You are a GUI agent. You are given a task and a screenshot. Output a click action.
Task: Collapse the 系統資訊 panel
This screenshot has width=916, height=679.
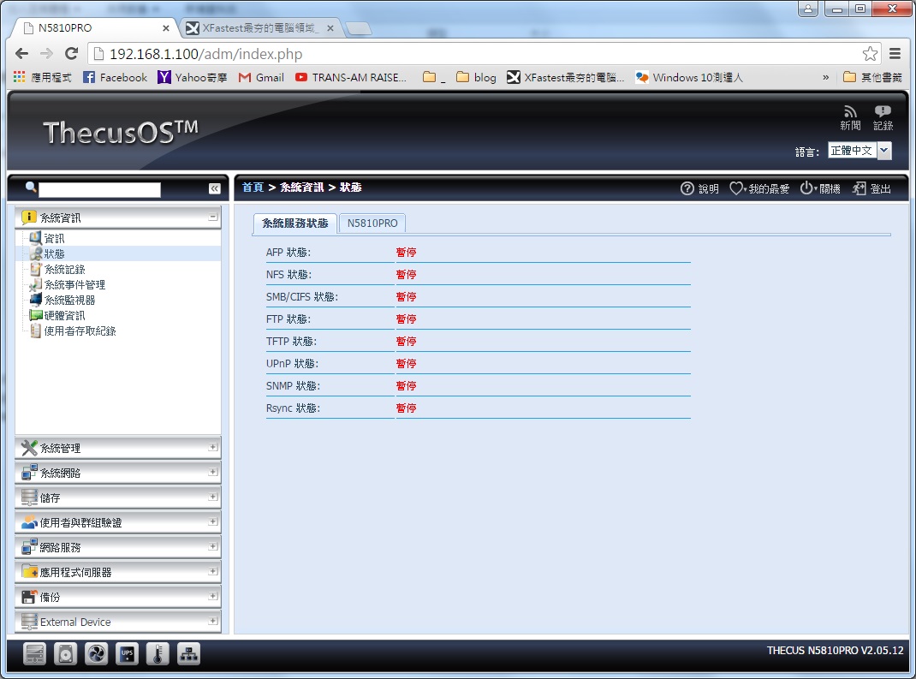(213, 217)
